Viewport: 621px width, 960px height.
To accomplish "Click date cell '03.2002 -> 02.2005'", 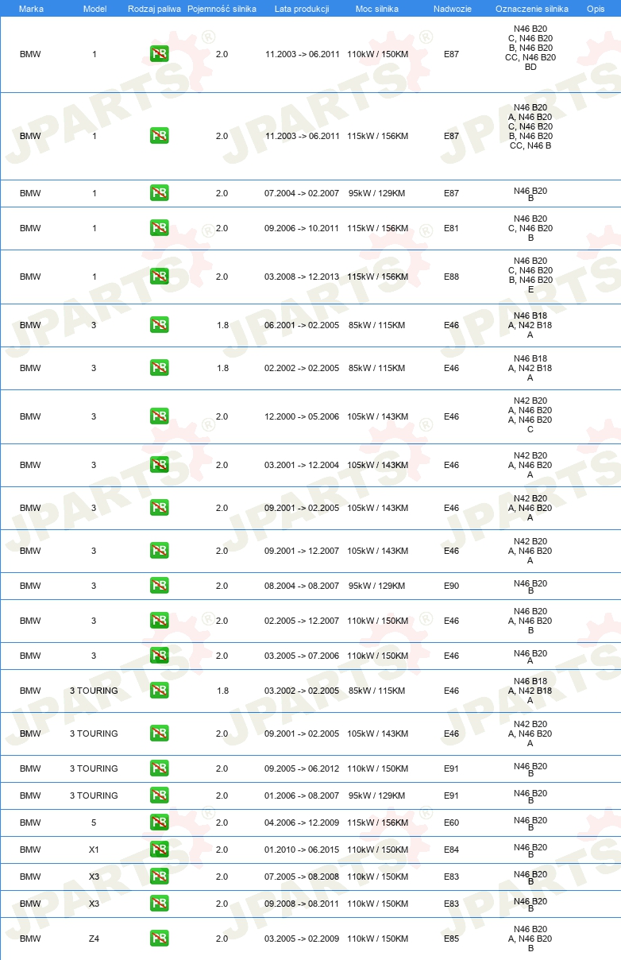I will point(302,691).
